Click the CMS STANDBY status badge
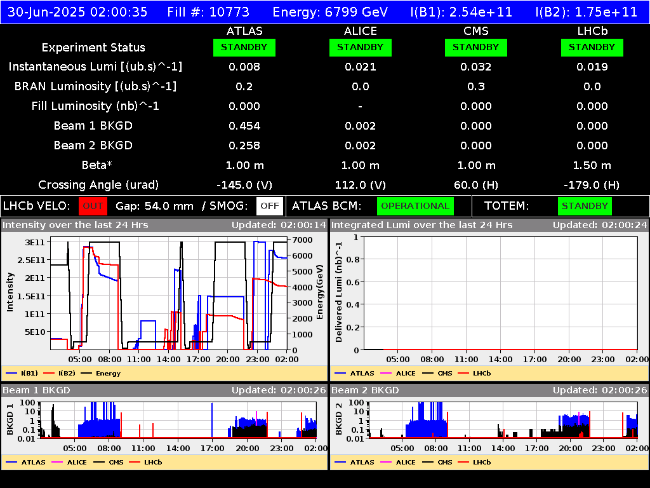The width and height of the screenshot is (650, 488). (476, 47)
